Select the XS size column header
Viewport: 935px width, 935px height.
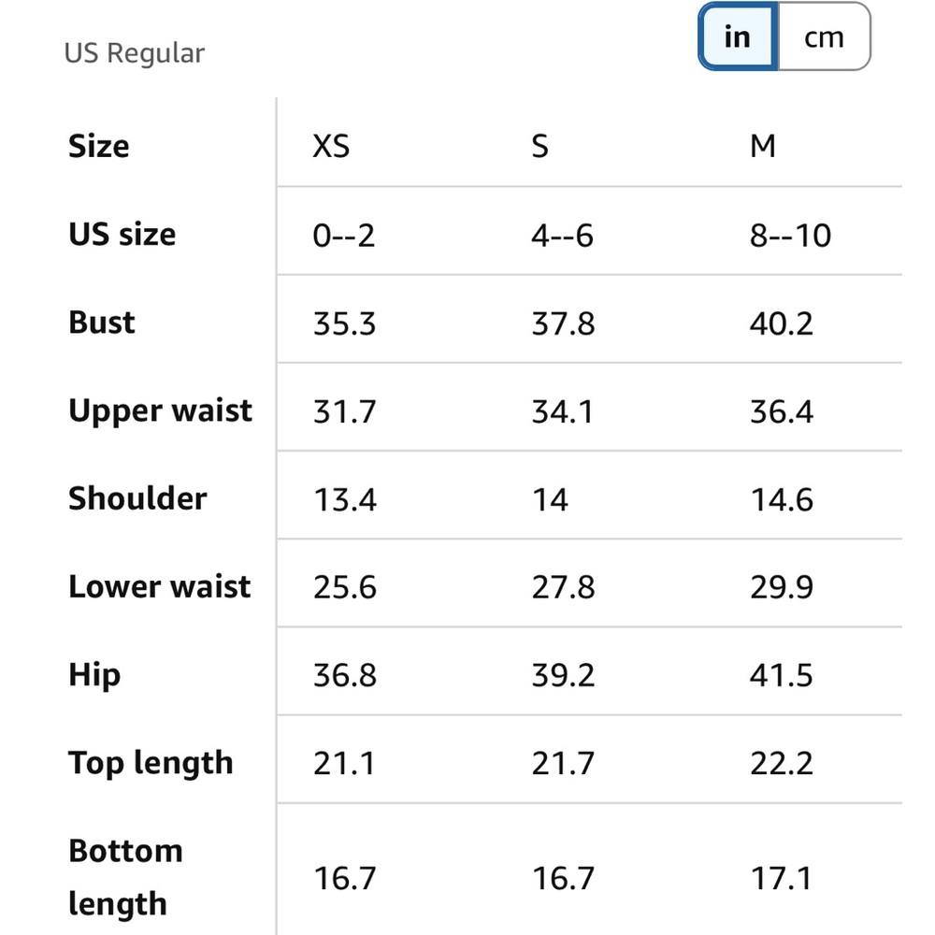[x=332, y=146]
